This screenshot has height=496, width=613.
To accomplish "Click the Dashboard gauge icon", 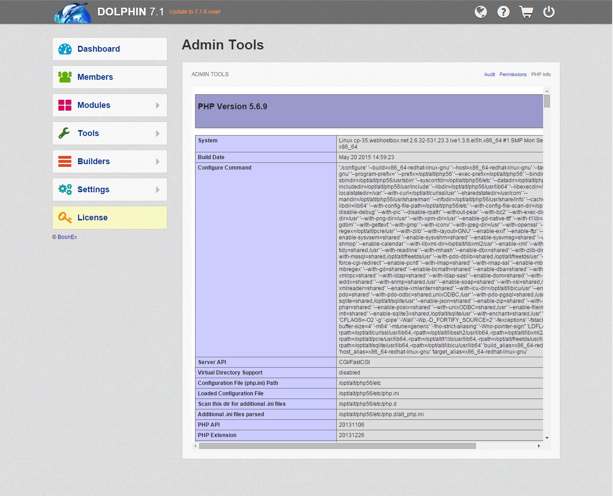I will click(x=65, y=49).
